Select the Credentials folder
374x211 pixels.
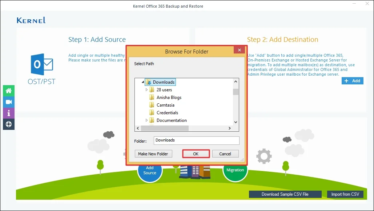tap(167, 113)
